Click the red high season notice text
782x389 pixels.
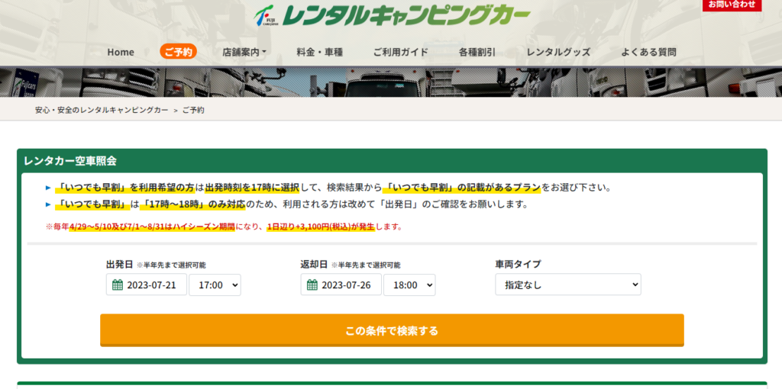[224, 227]
